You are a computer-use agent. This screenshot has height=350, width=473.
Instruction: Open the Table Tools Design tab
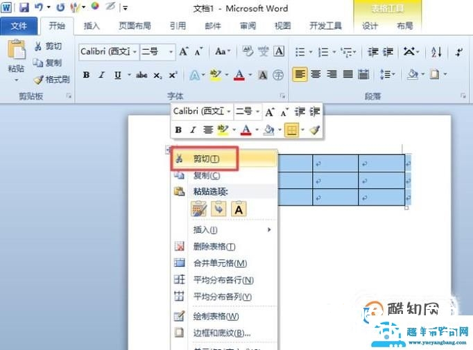tap(370, 26)
